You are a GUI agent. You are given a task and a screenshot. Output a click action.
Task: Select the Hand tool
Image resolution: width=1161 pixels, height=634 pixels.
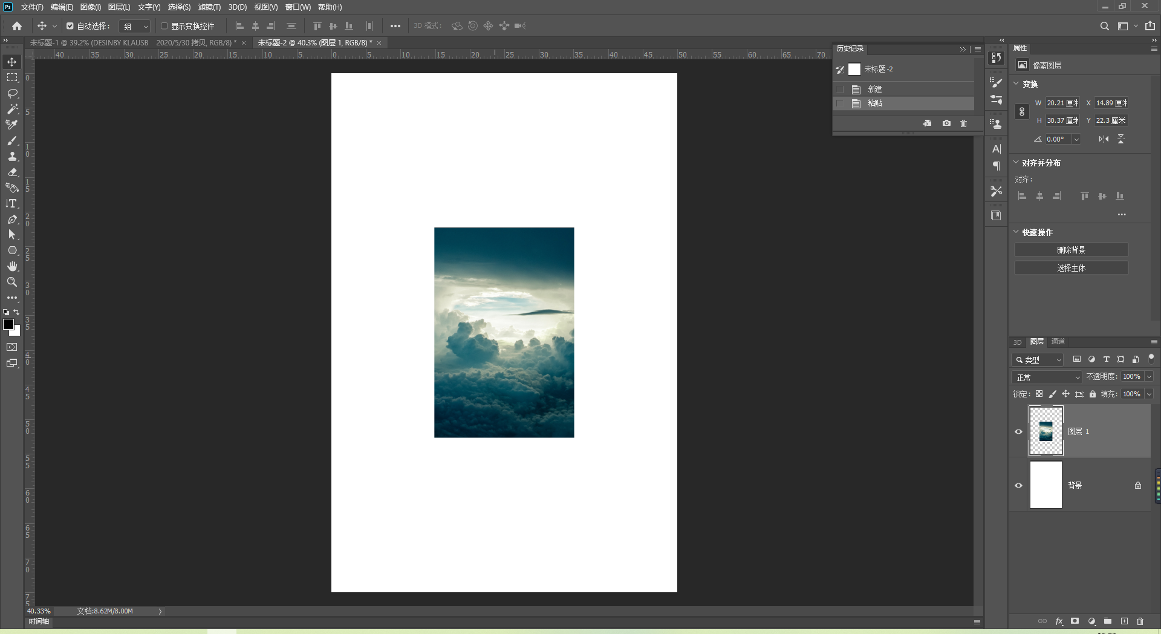12,266
